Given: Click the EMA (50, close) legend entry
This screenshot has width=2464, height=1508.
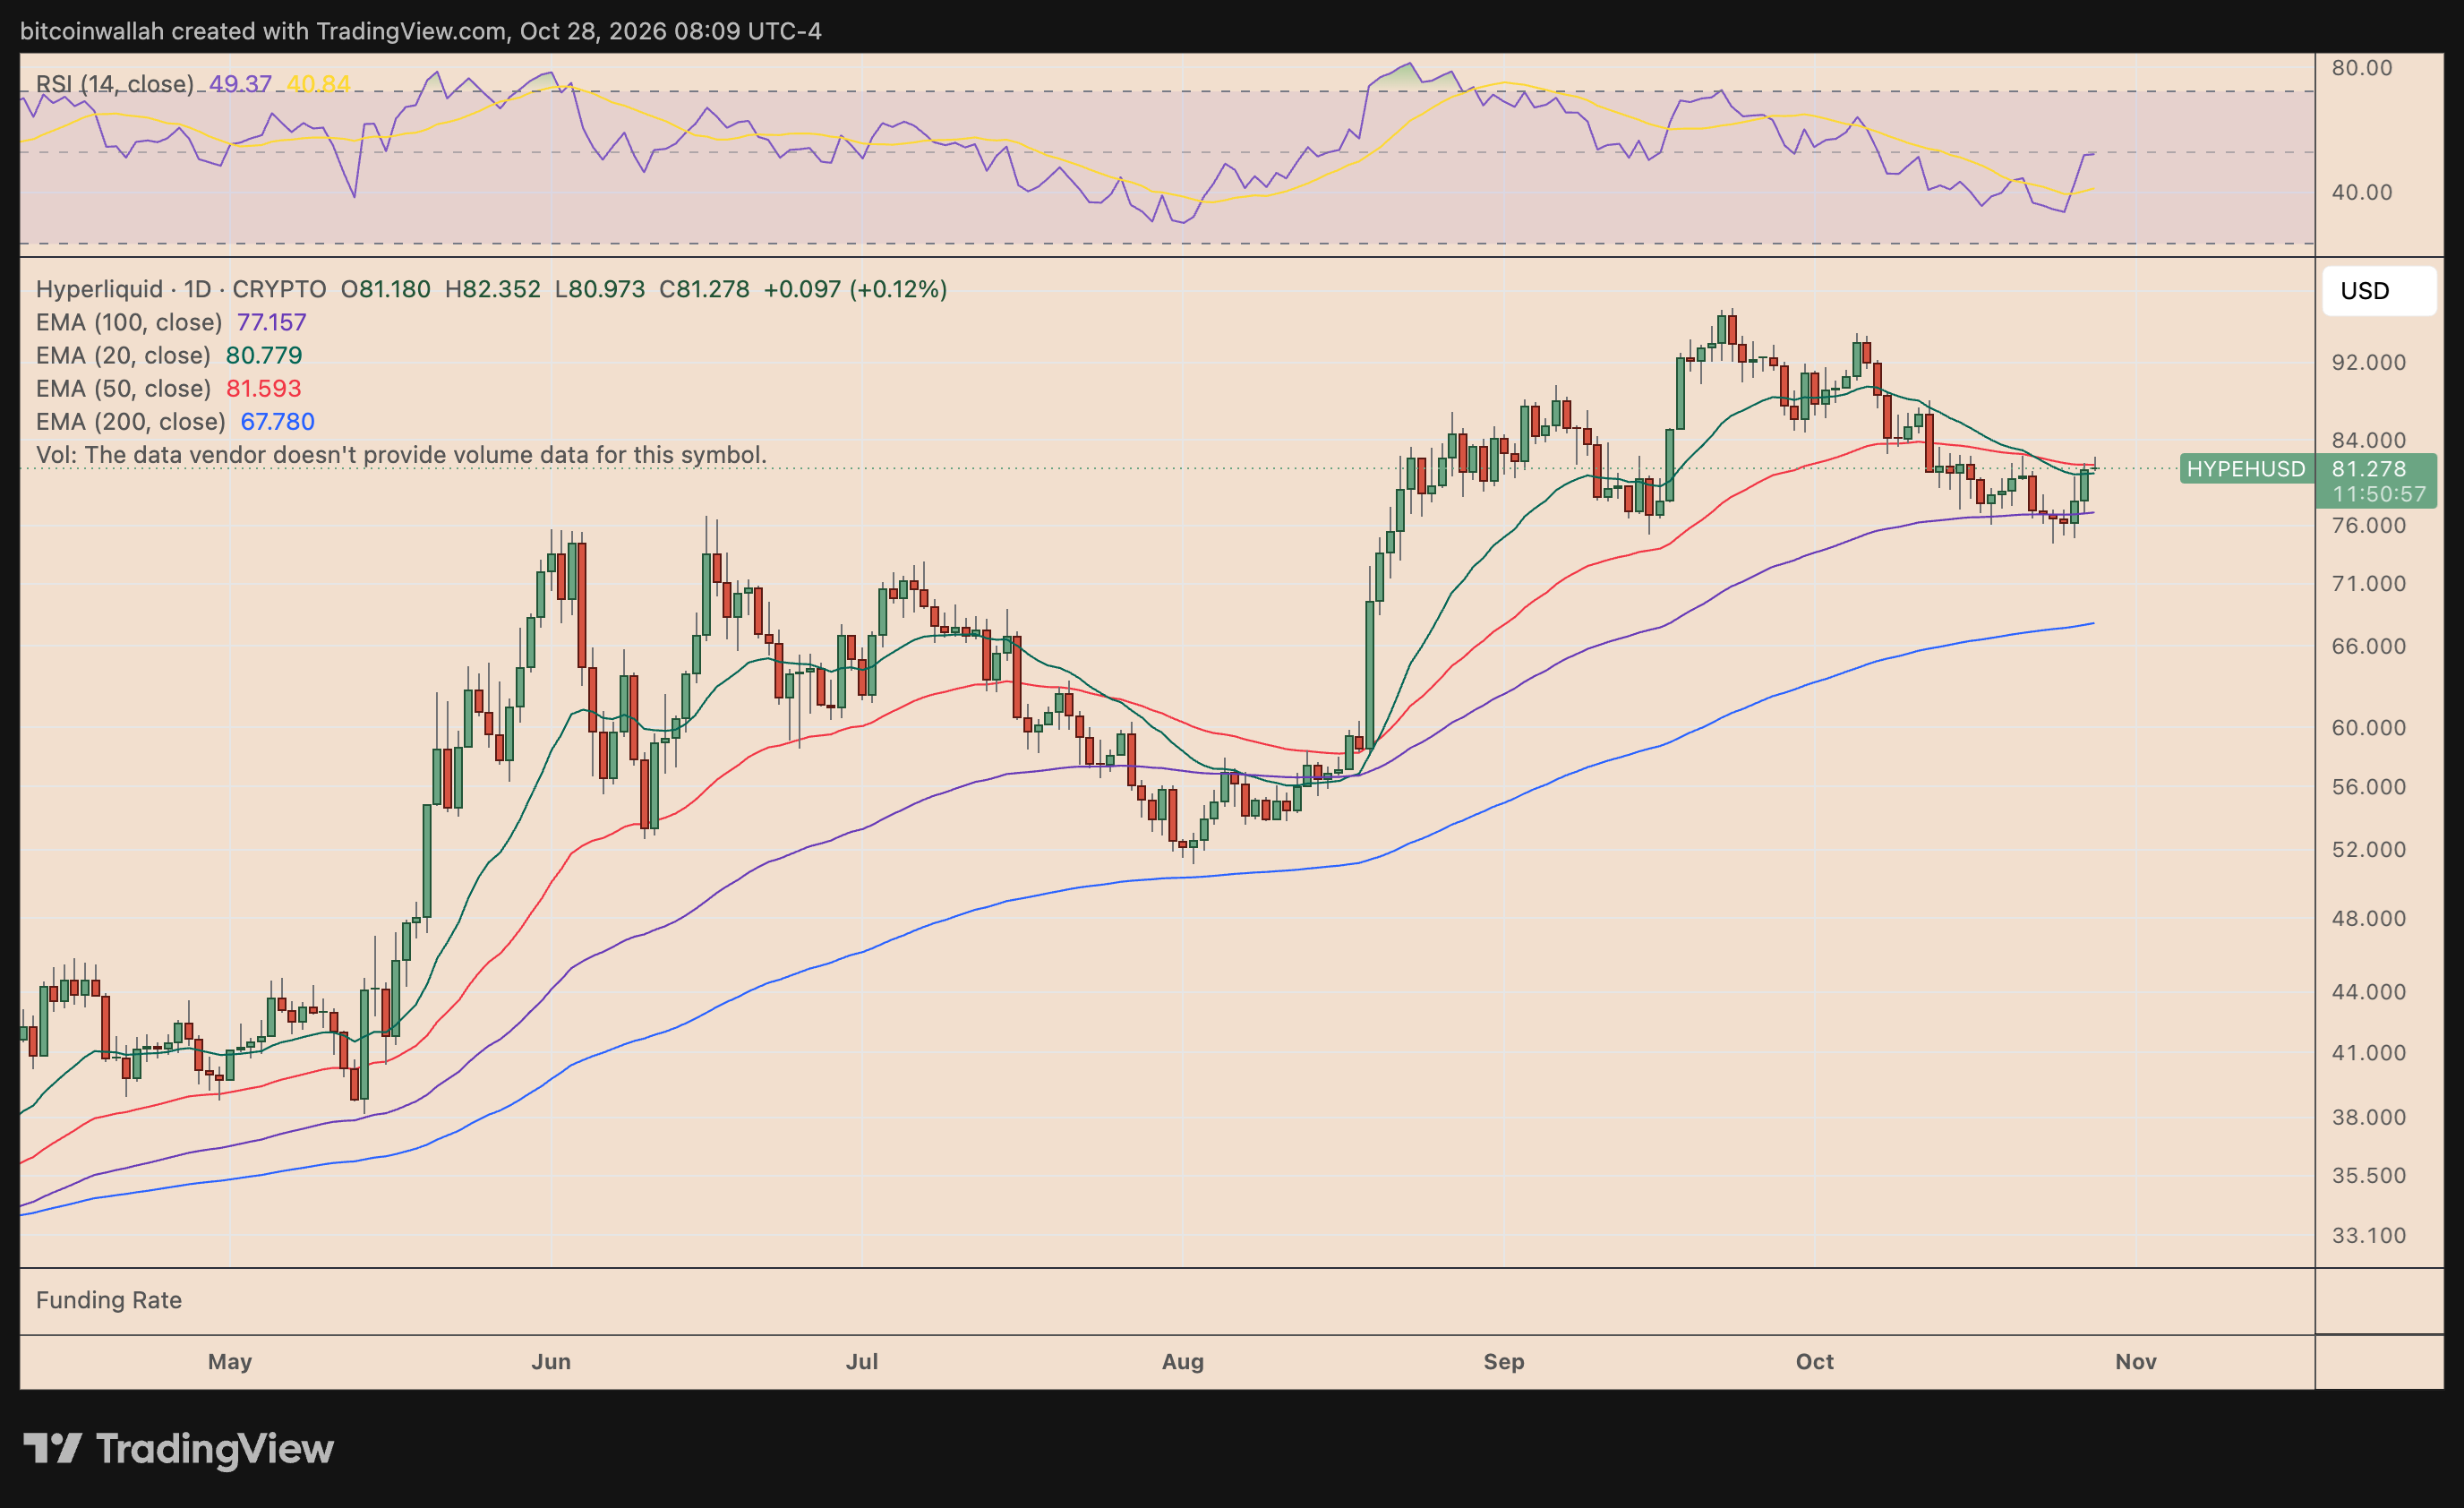Looking at the screenshot, I should pos(168,388).
